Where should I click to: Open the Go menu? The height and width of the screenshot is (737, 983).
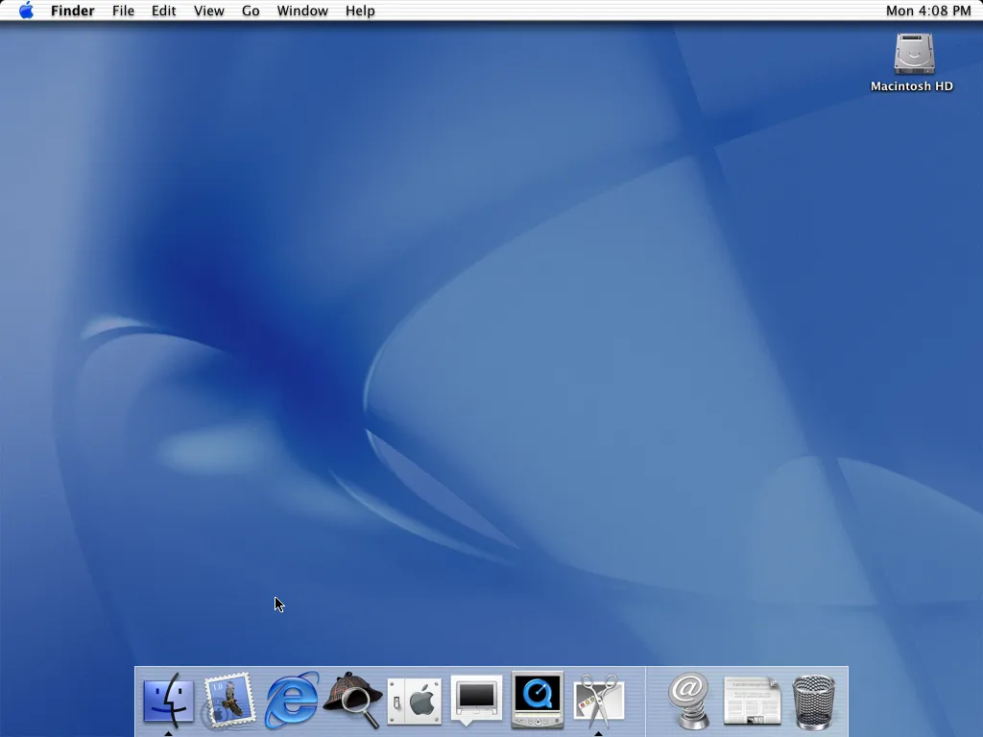(x=250, y=11)
